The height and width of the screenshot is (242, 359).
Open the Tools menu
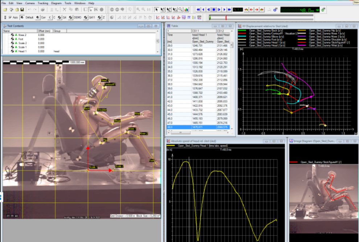pyautogui.click(x=68, y=3)
